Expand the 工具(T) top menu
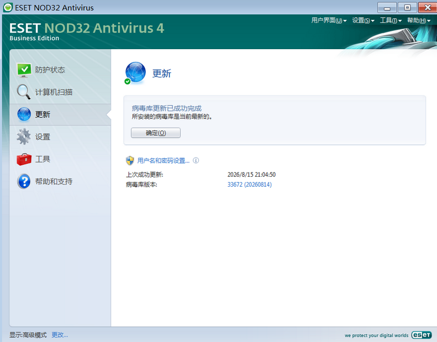 [391, 20]
